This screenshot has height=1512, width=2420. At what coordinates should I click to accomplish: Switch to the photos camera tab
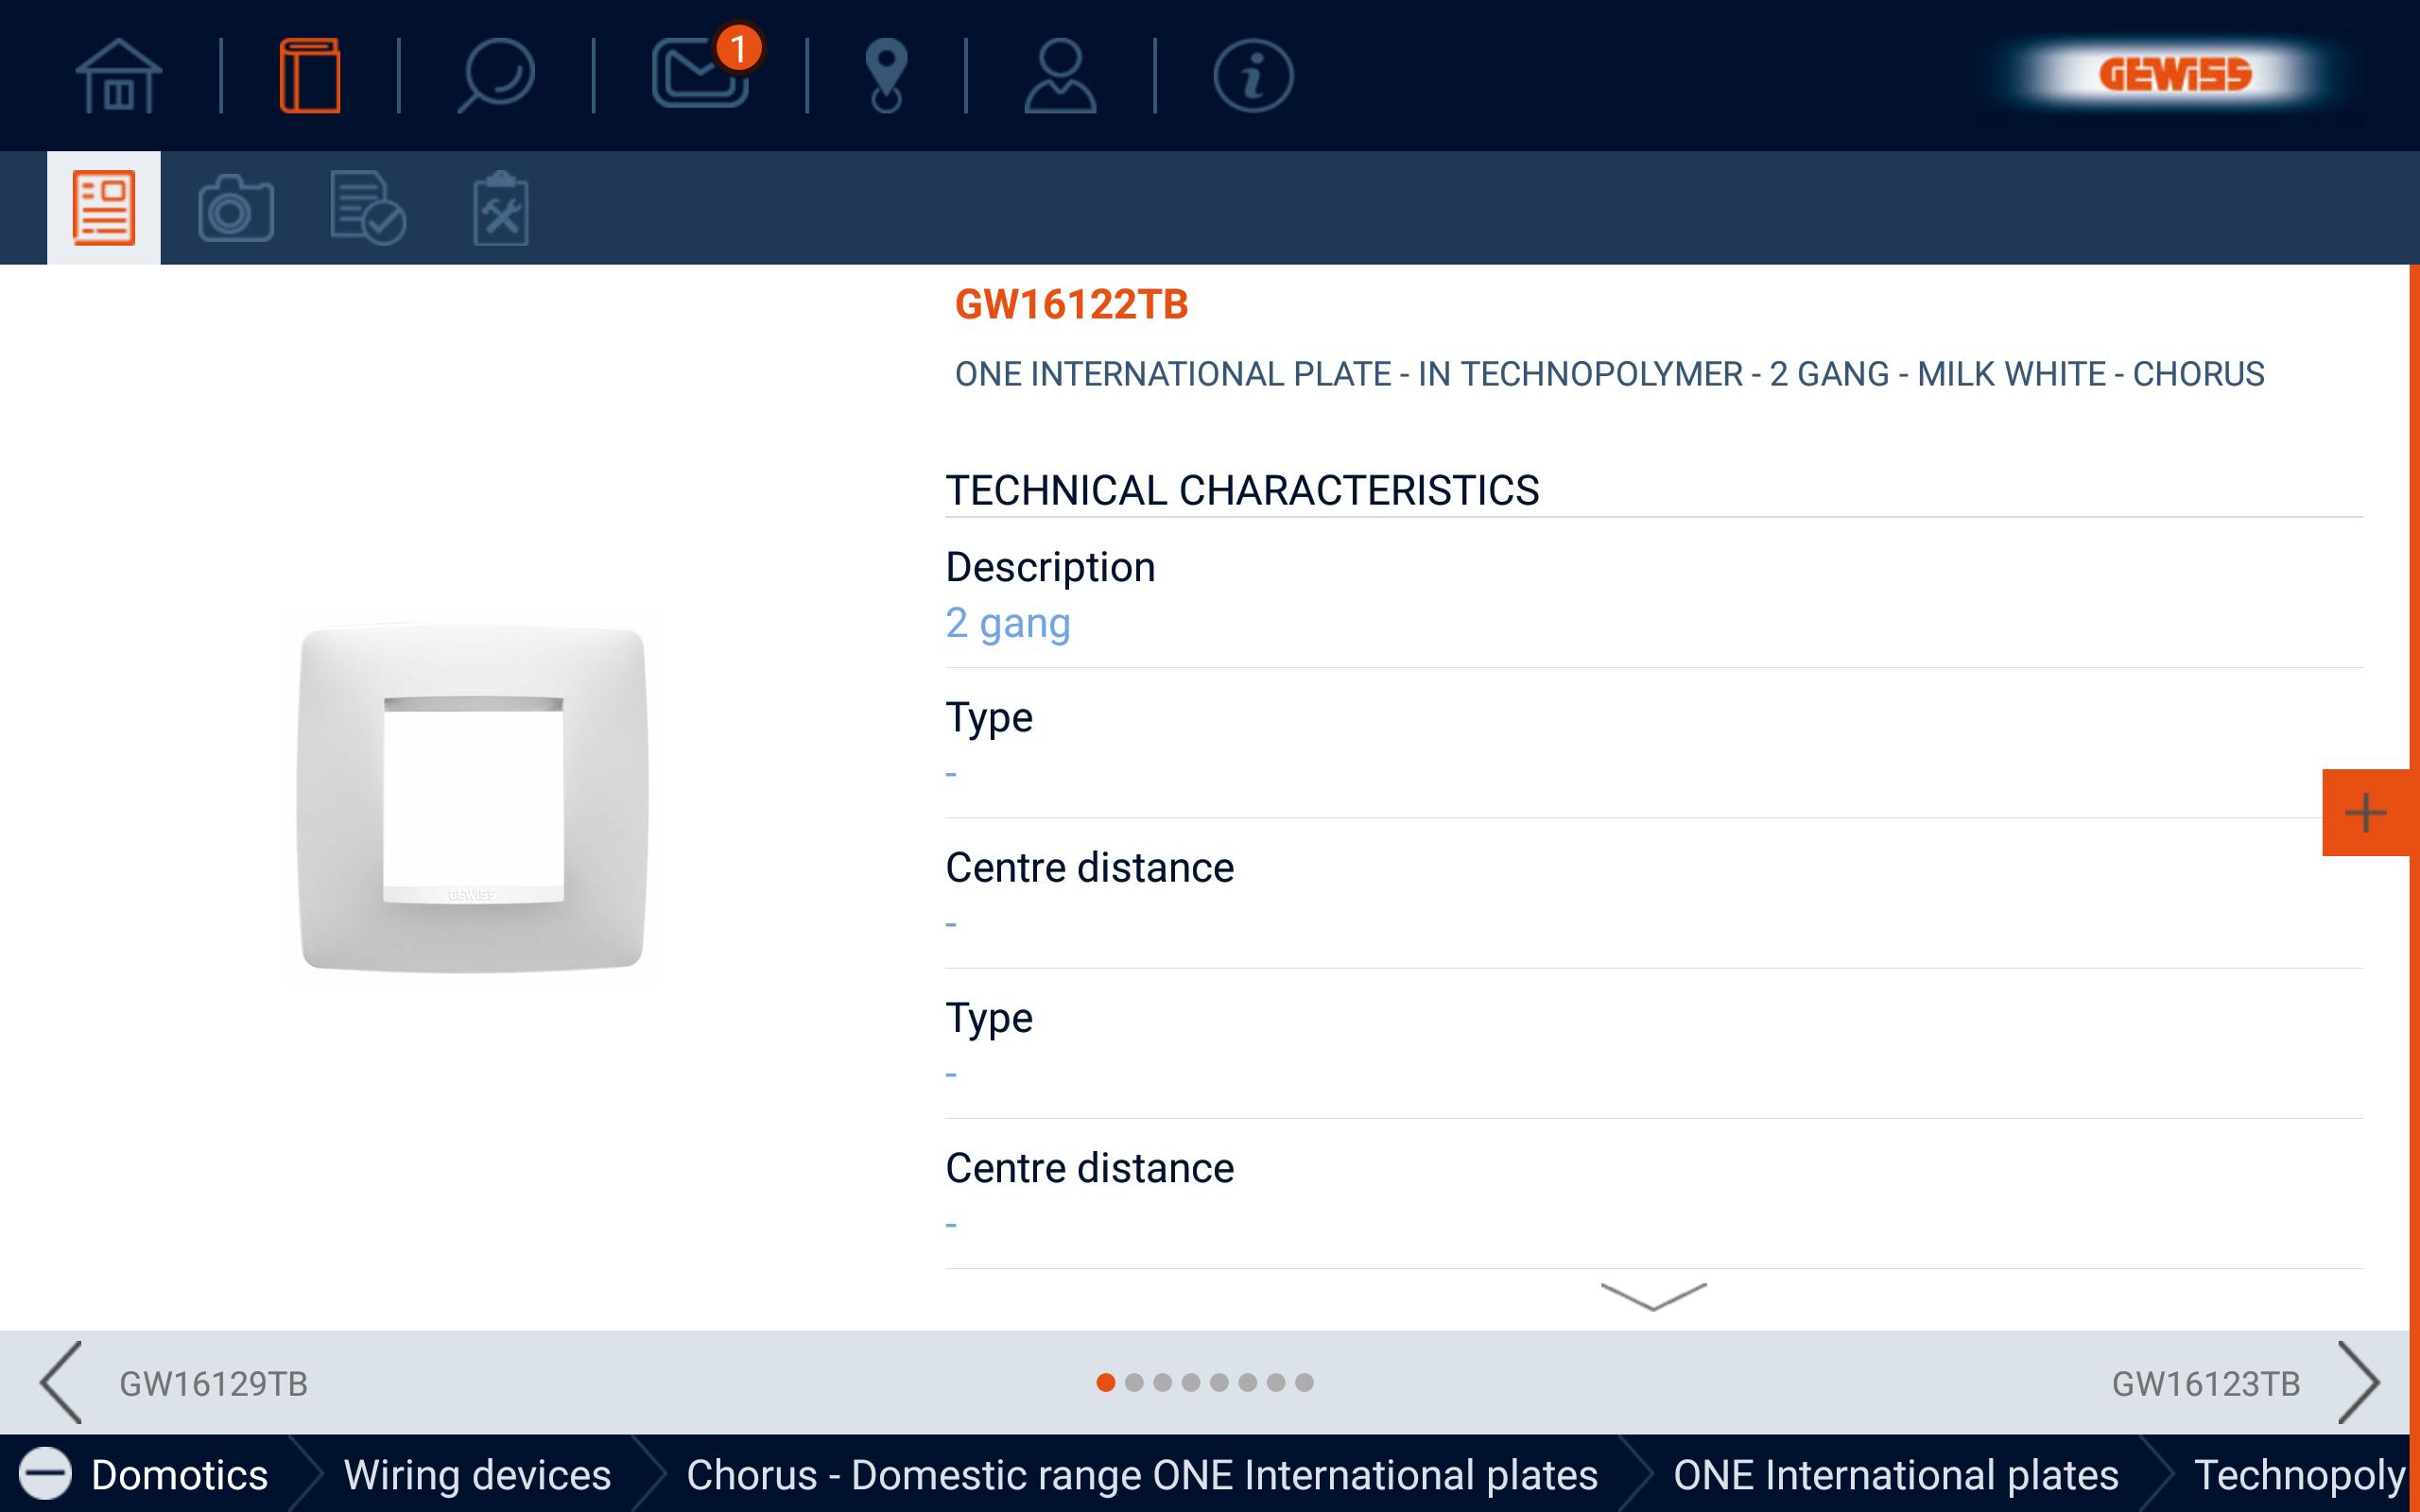(236, 208)
